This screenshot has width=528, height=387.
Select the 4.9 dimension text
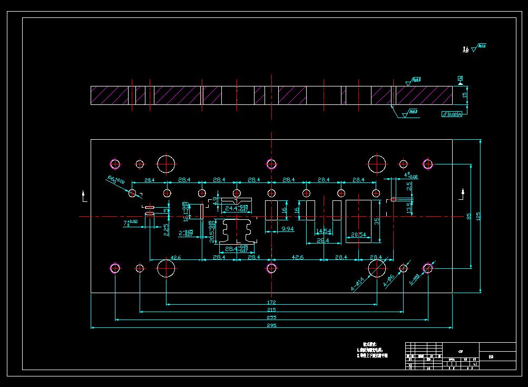215,201
